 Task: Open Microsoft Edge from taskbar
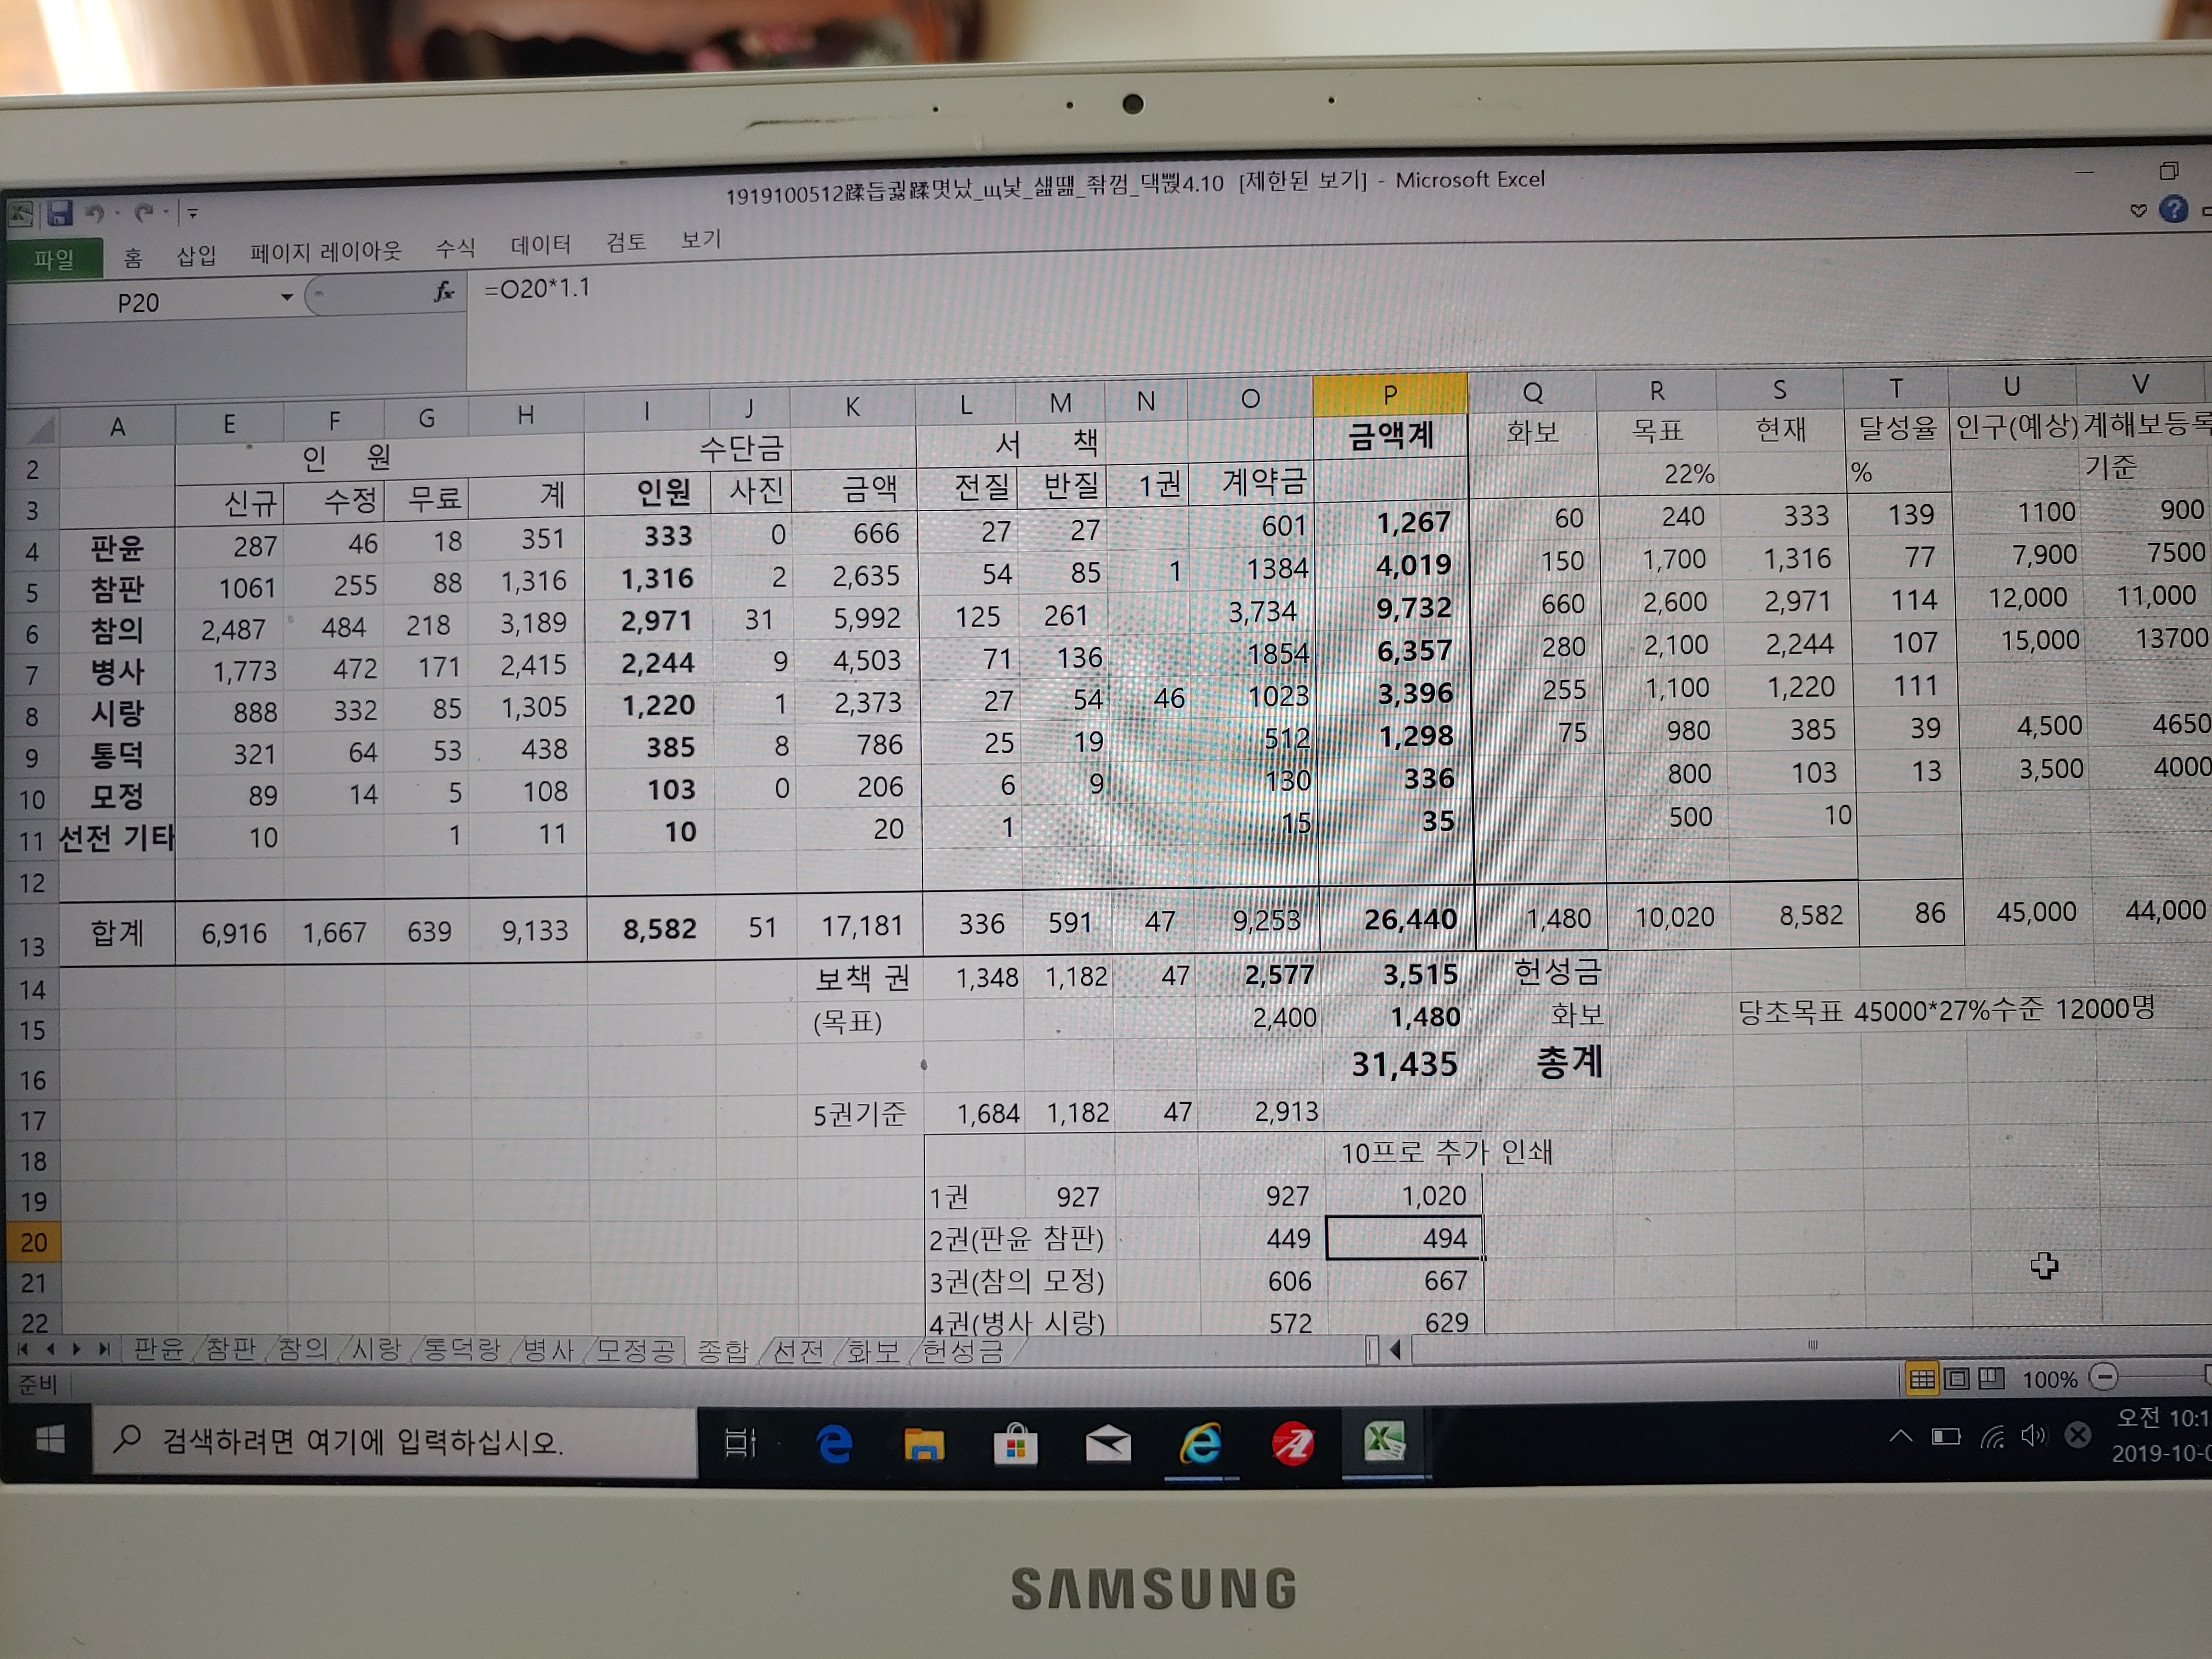[834, 1444]
